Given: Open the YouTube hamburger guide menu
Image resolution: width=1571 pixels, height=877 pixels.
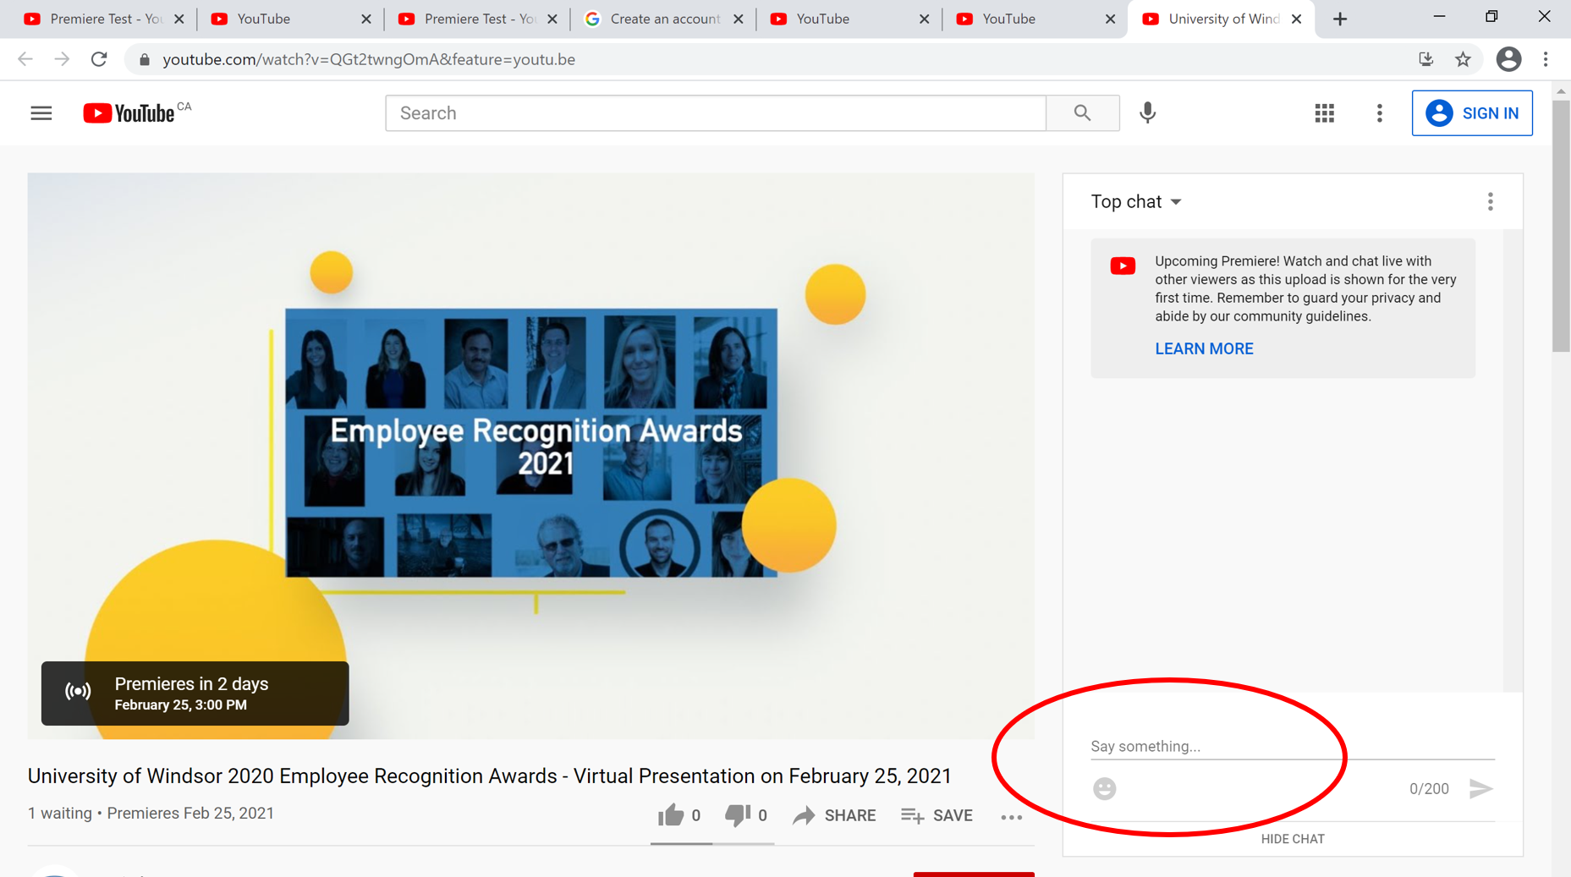Looking at the screenshot, I should click(x=41, y=113).
